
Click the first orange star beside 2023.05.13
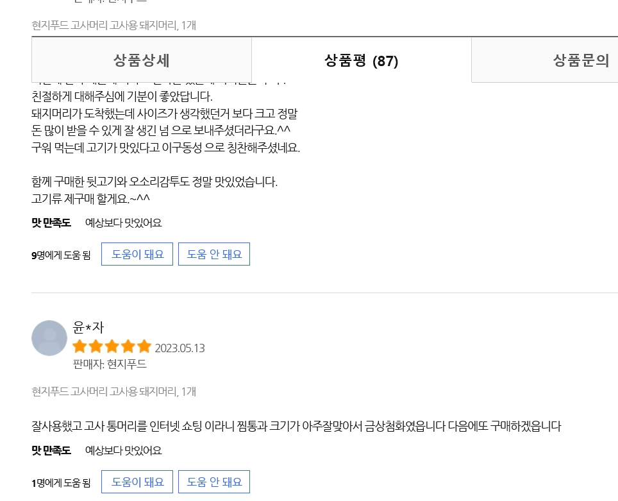click(80, 347)
